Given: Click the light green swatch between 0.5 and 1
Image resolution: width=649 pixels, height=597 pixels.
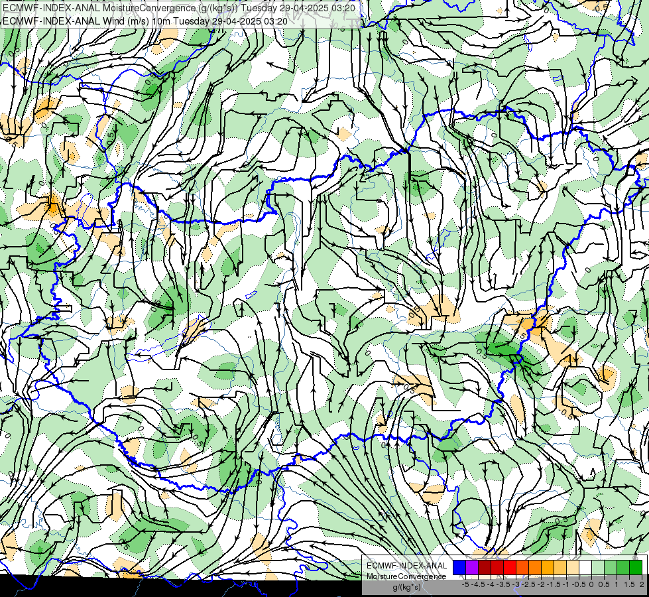Looking at the screenshot, I should pos(611,567).
